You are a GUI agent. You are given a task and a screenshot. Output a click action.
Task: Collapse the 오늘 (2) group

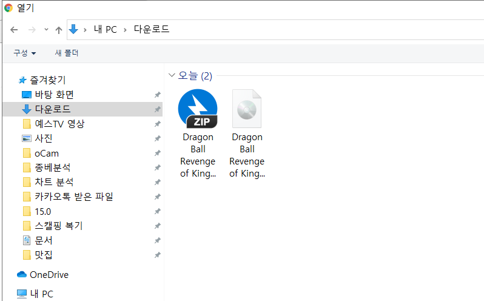[172, 75]
